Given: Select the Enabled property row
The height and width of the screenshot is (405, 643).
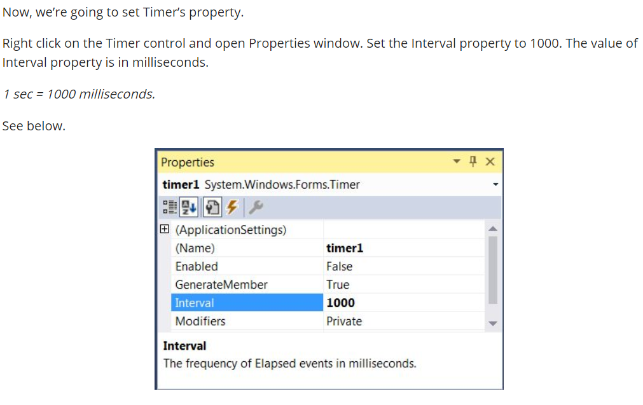Looking at the screenshot, I should click(x=197, y=266).
